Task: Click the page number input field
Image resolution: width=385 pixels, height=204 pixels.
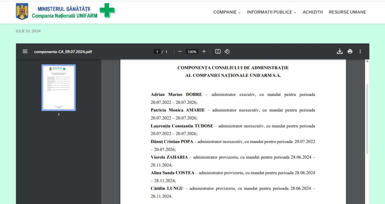Action: coord(157,52)
